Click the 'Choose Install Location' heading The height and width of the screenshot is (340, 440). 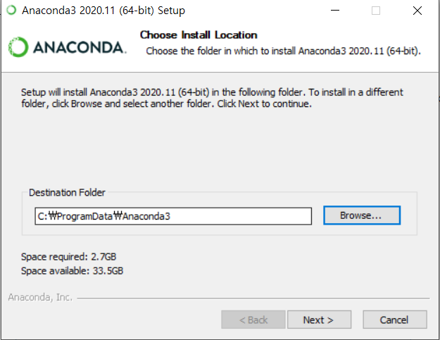pyautogui.click(x=199, y=34)
